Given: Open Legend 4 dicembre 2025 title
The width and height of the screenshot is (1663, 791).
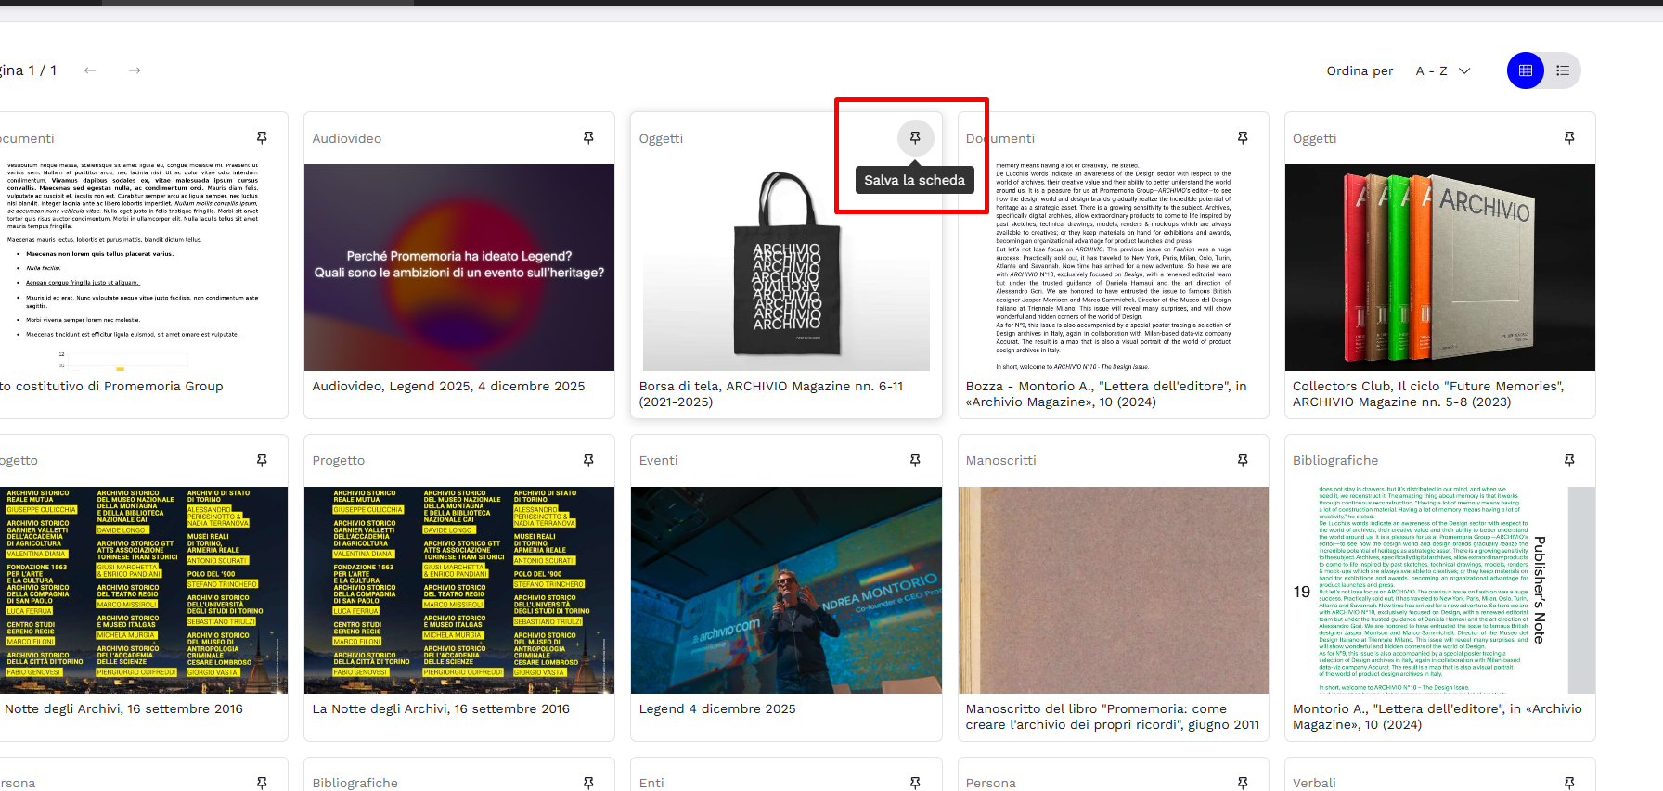Looking at the screenshot, I should coord(717,709).
